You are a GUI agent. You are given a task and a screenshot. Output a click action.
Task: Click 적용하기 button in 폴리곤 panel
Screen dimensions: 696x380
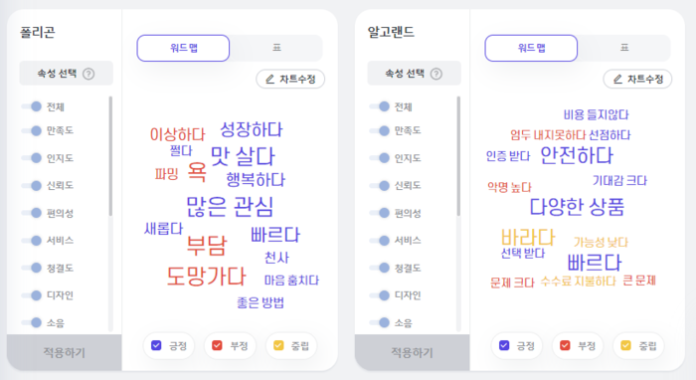click(65, 352)
